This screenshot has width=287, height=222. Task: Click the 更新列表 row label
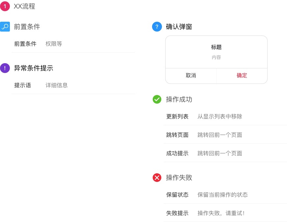(x=177, y=116)
